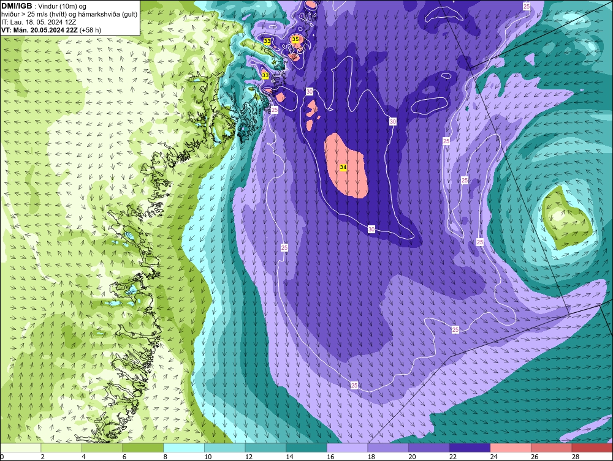Pick the 14–16 m/s dark teal legend swatch
The image size is (613, 461).
click(306, 448)
